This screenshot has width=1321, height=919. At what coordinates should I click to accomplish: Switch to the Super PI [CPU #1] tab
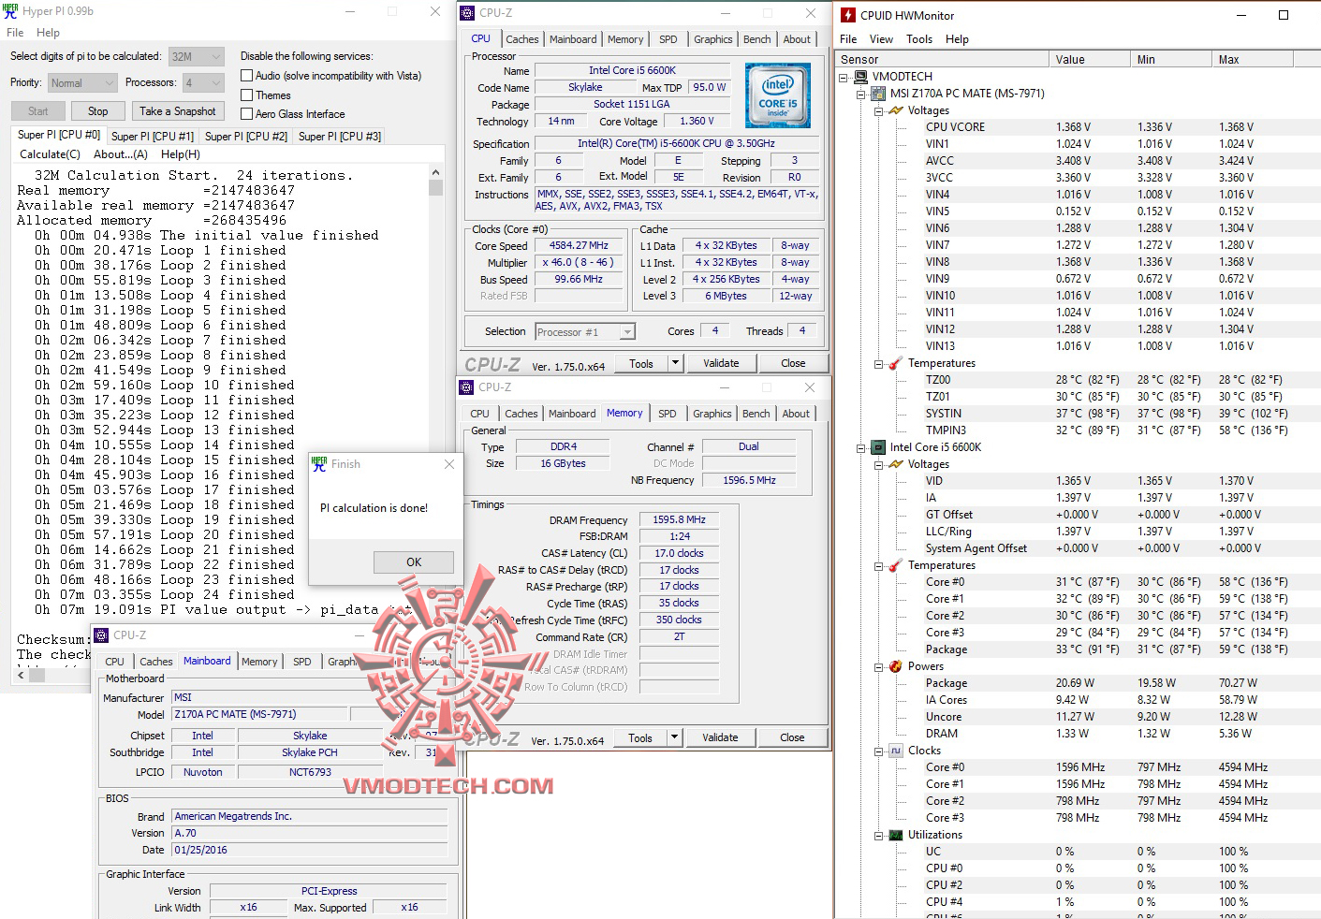(x=153, y=137)
